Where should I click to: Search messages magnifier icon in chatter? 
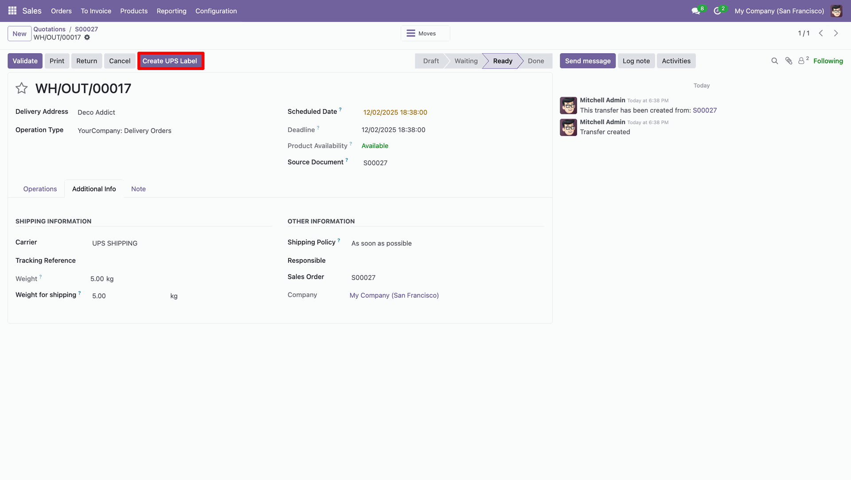[x=774, y=61]
